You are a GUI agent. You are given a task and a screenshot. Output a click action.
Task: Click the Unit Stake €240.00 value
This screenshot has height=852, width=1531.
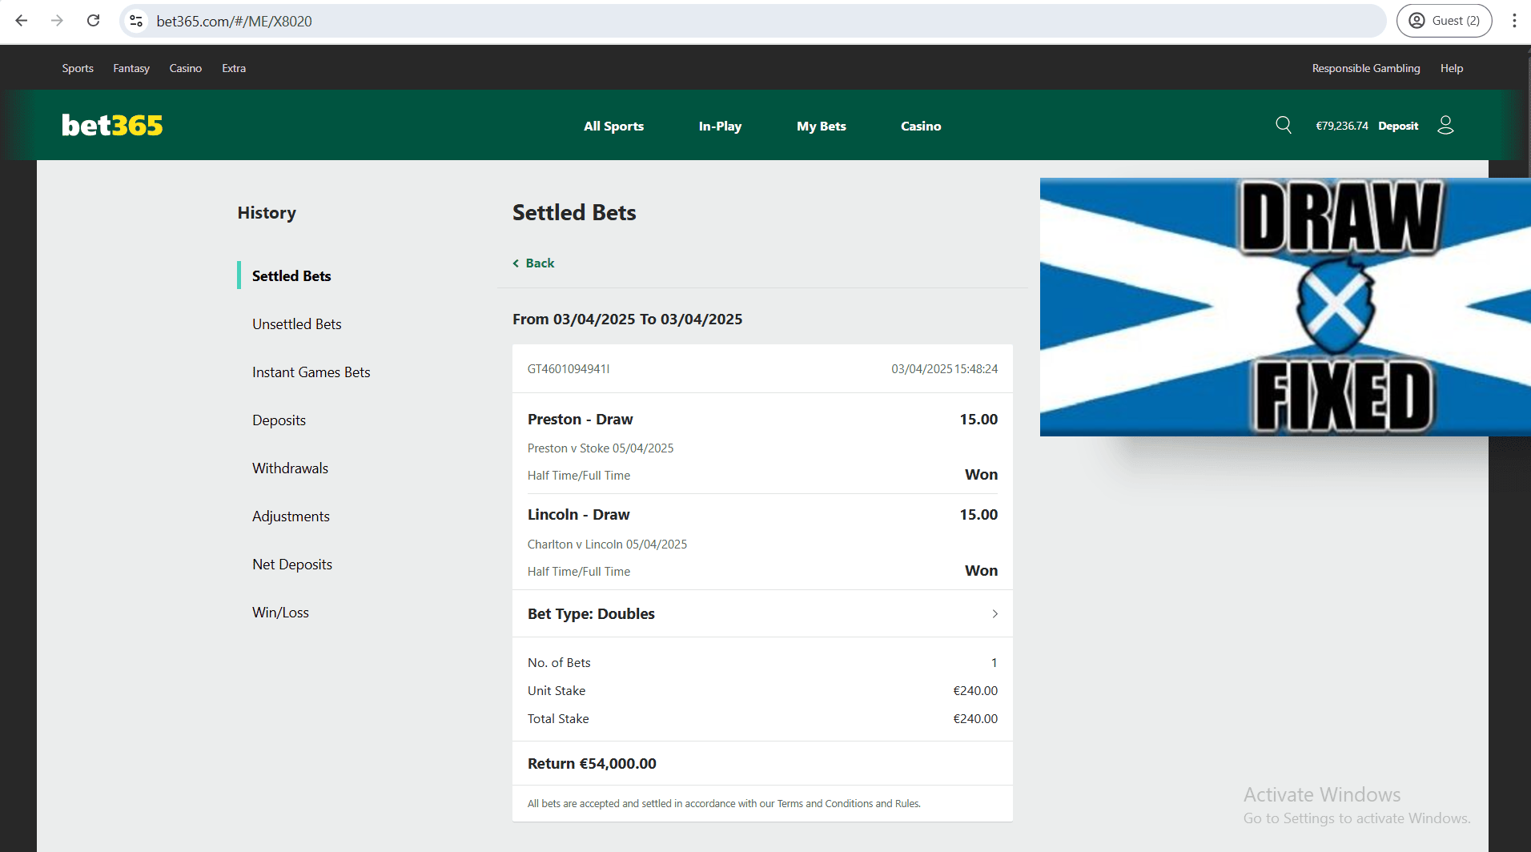tap(975, 690)
